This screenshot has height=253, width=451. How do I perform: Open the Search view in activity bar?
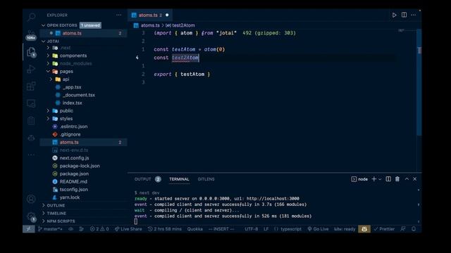31,17
